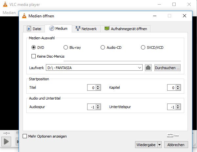This screenshot has height=152, width=197.
Task: Decrease the Untertitelspur value
Action: click(178, 108)
